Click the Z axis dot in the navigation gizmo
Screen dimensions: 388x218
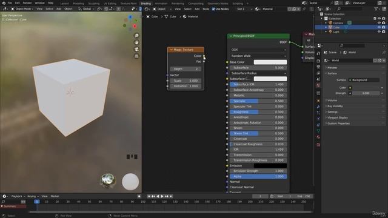point(130,17)
